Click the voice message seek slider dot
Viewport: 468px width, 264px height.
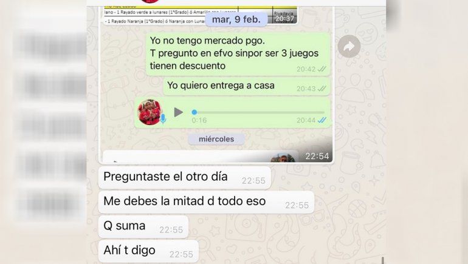click(194, 112)
